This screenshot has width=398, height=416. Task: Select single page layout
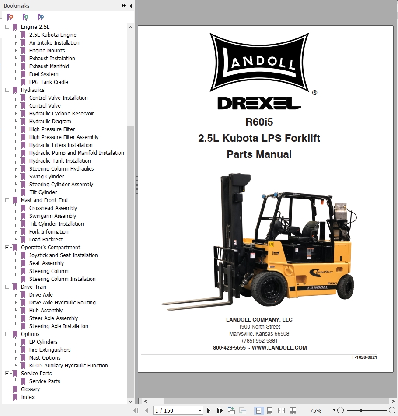click(x=258, y=410)
